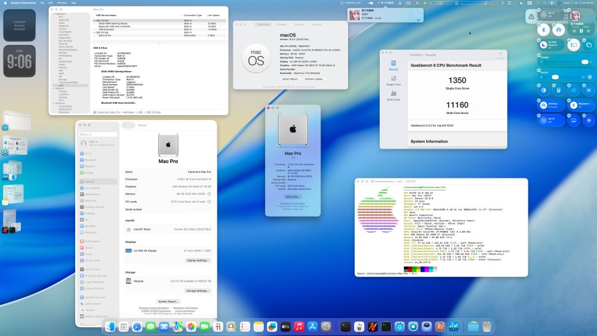597x336 pixels.
Task: Open the System Information menu in menu bar
Action: pyautogui.click(x=23, y=2)
